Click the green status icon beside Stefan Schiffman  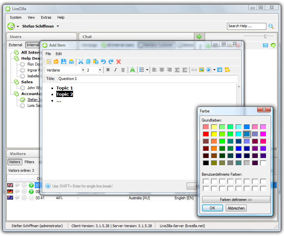point(11,26)
